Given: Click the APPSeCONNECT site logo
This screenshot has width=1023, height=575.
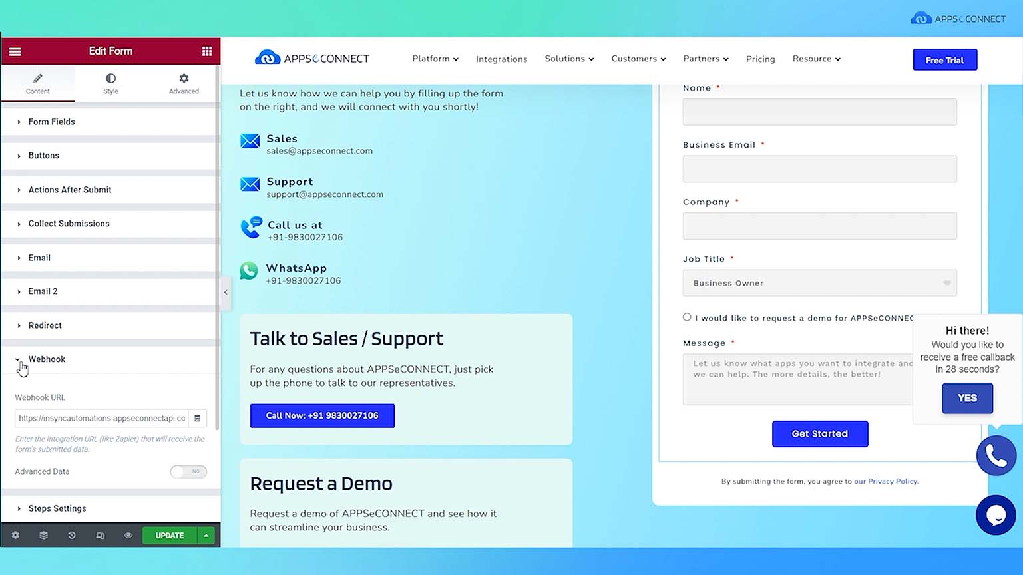Looking at the screenshot, I should [312, 59].
